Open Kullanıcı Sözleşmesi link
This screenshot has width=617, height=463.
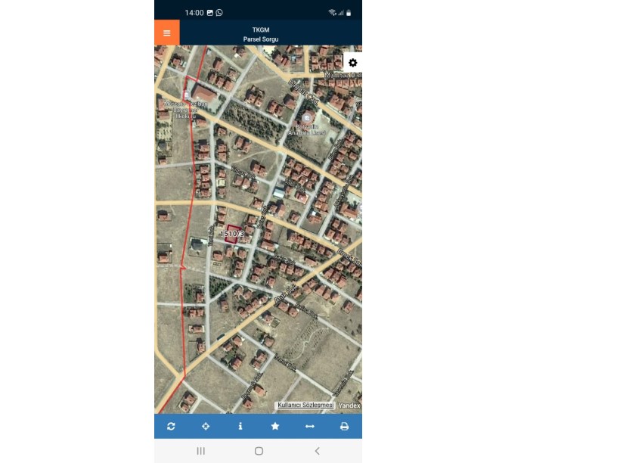click(x=305, y=406)
